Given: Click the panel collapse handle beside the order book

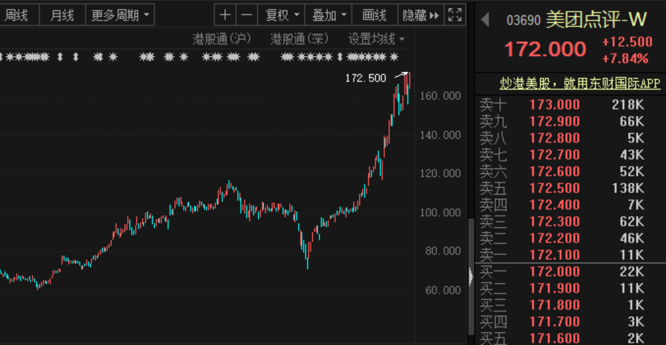Looking at the screenshot, I should coord(470,276).
